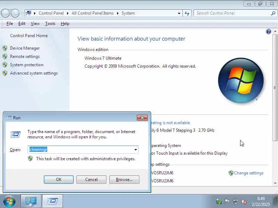Minimize the System window
Image resolution: width=278 pixels, height=208 pixels.
click(x=249, y=4)
